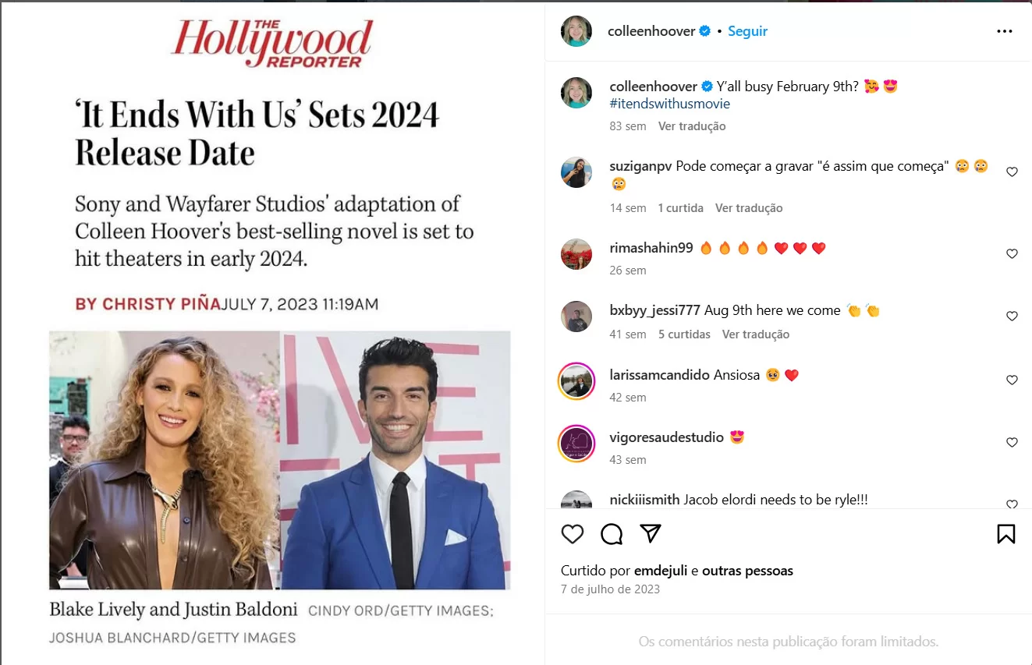Save post using the bookmark icon
Image resolution: width=1032 pixels, height=665 pixels.
pos(1006,534)
